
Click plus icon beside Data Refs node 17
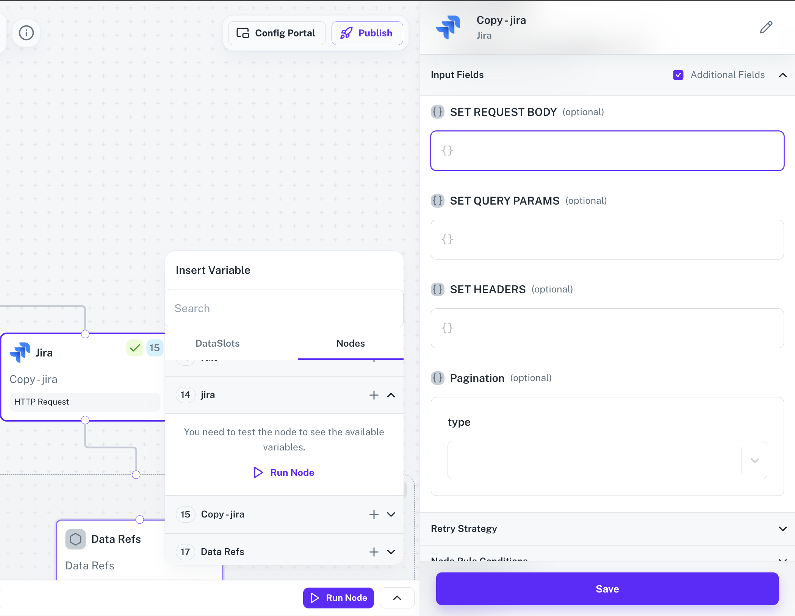[x=374, y=552]
